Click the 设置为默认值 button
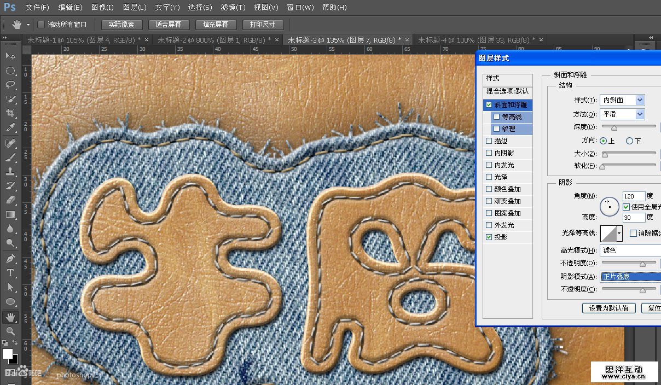This screenshot has width=661, height=385. click(x=608, y=308)
